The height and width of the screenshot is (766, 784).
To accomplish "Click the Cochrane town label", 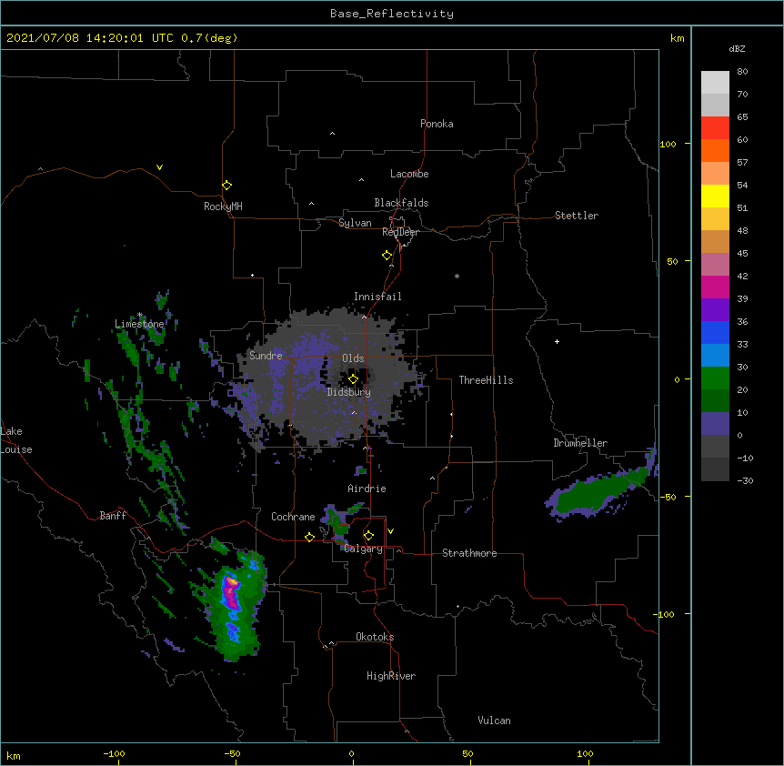I will (x=293, y=517).
